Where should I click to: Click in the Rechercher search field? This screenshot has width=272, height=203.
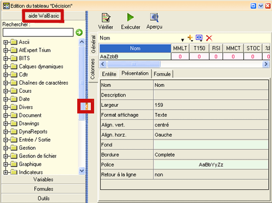tap(38, 33)
